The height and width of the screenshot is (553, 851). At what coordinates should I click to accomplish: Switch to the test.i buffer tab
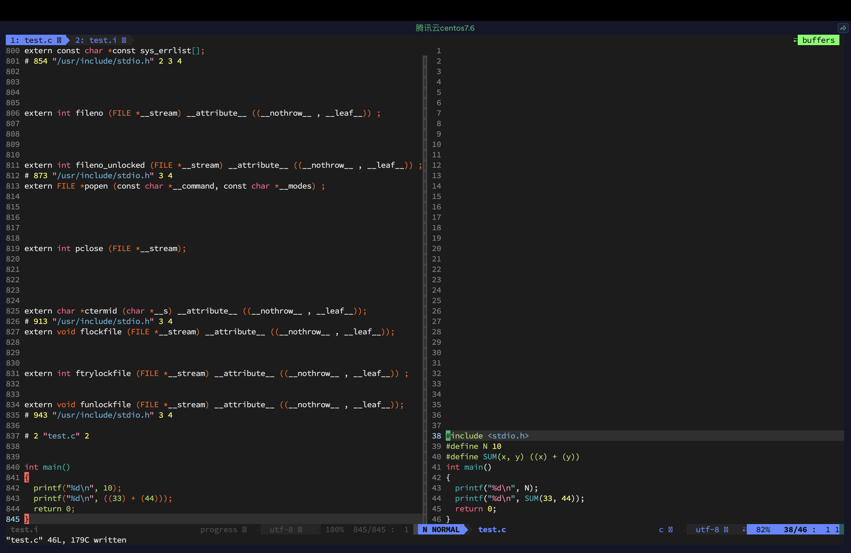point(100,40)
